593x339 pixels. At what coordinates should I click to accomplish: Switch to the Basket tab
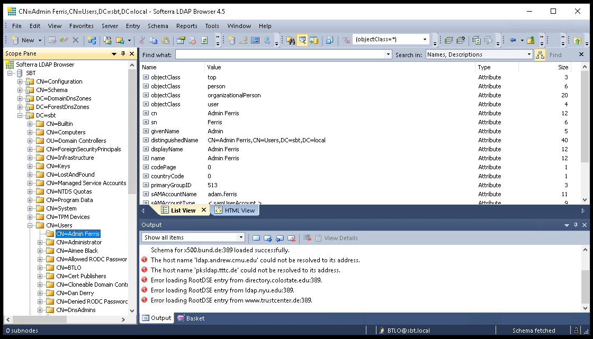[191, 318]
